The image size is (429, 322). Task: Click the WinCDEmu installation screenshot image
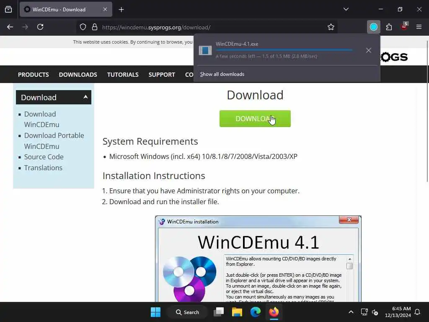[258, 259]
